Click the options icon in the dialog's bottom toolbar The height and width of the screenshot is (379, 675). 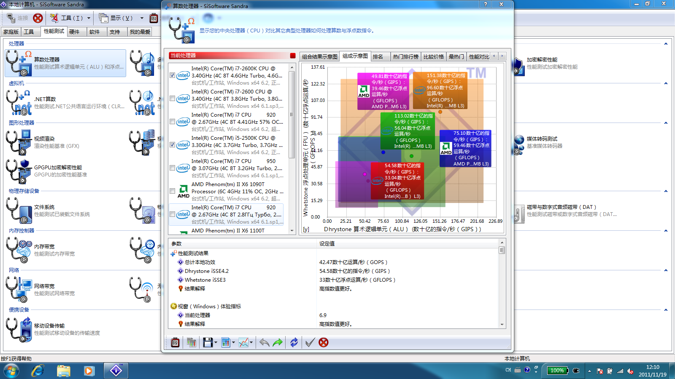tap(175, 342)
